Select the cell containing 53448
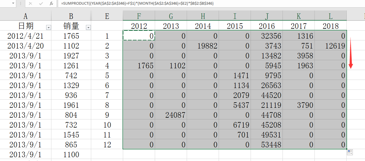Viewport: 365px width, 161px height. pos(267,144)
